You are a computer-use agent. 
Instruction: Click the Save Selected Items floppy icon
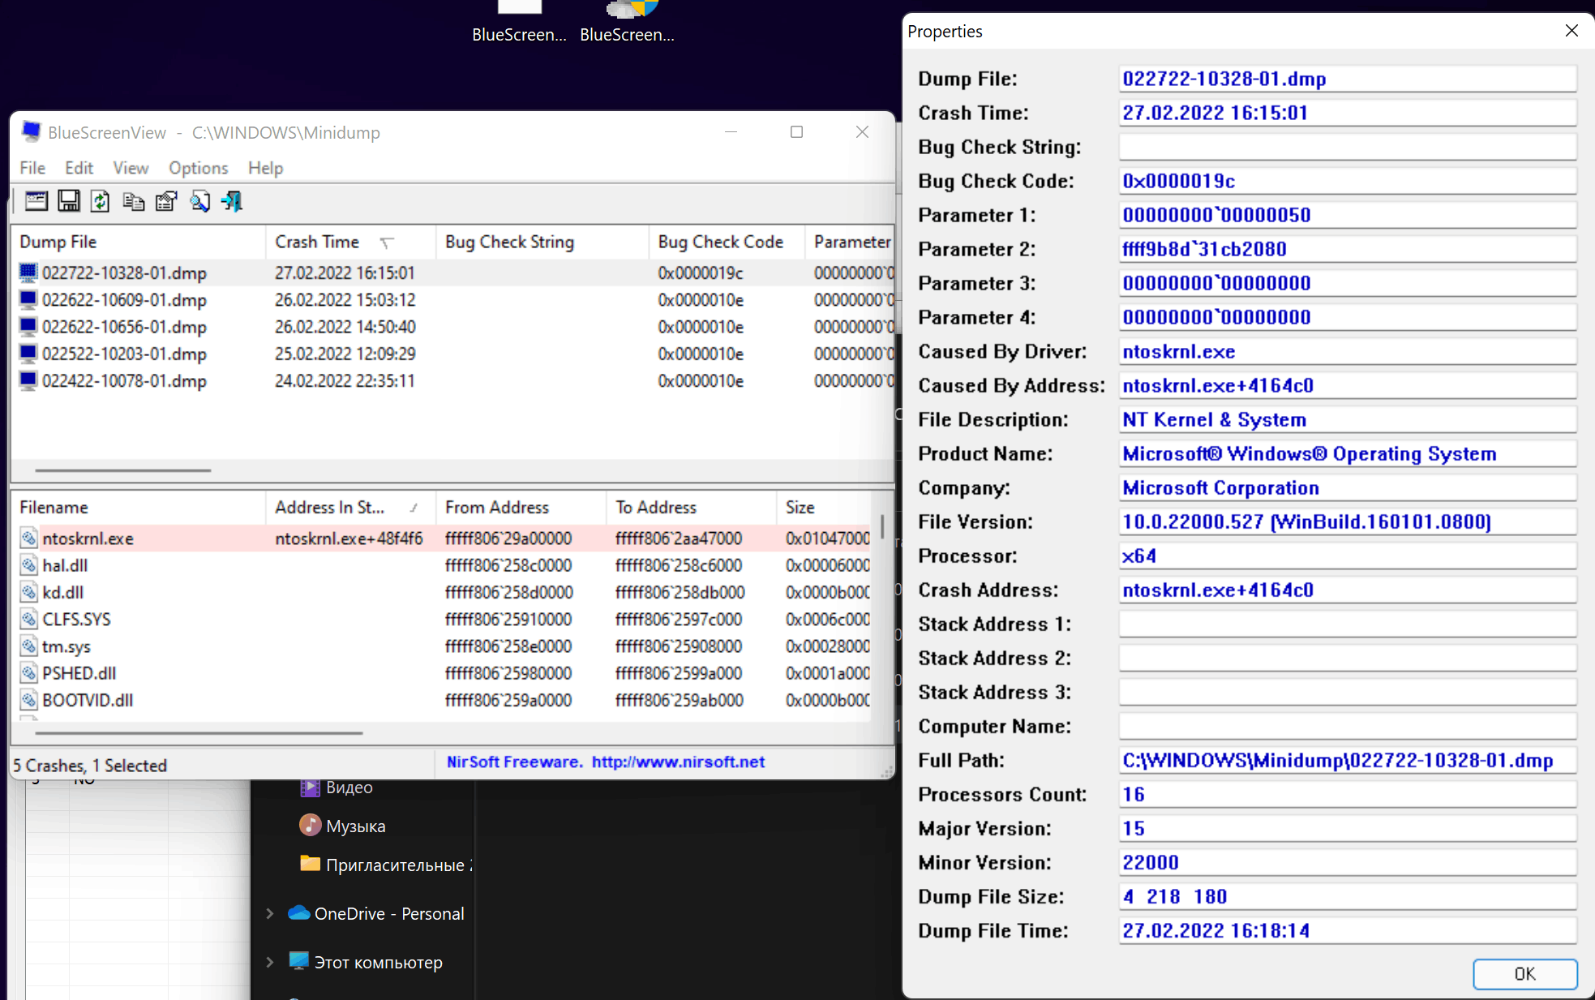coord(69,201)
